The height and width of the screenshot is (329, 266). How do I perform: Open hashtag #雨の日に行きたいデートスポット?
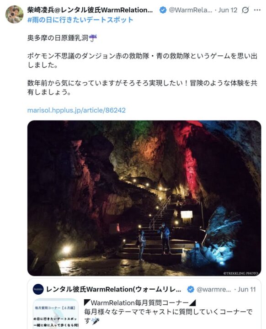80,20
